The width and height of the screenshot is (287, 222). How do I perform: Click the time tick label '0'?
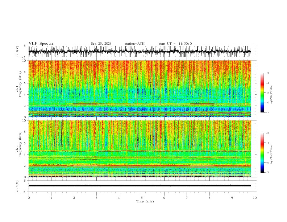29,198
